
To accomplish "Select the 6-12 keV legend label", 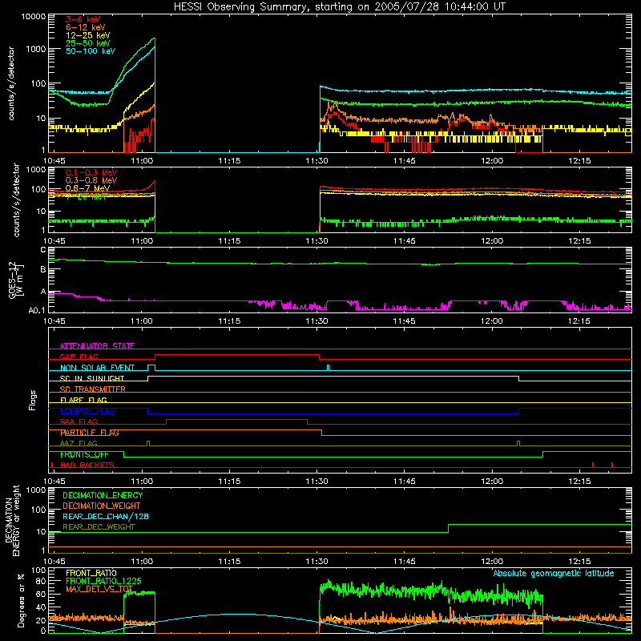I will (86, 27).
